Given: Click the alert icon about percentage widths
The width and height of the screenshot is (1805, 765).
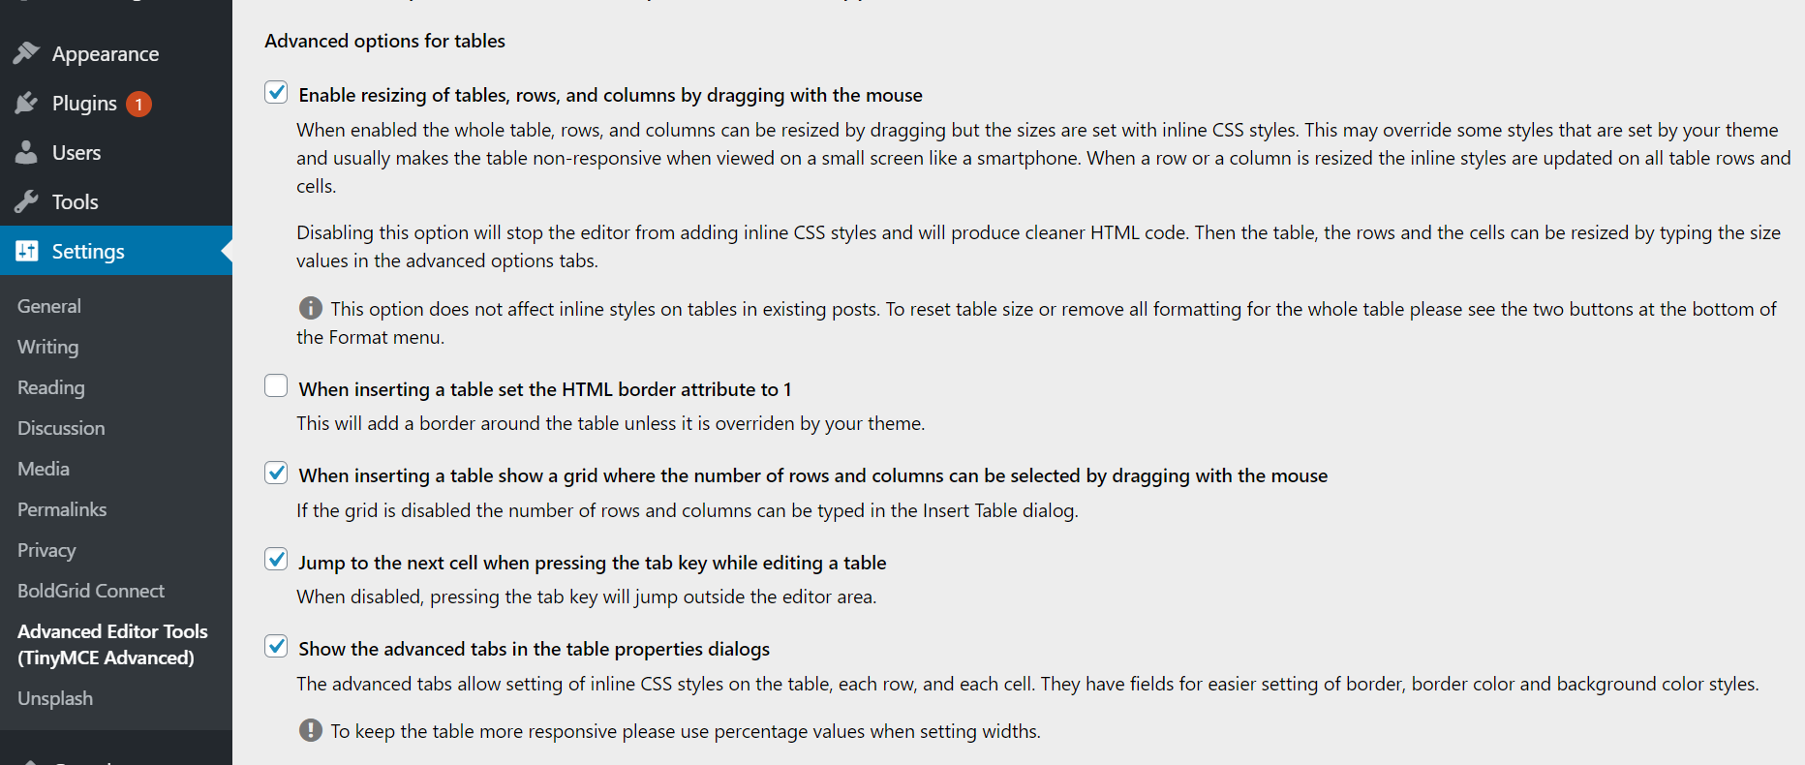Looking at the screenshot, I should tap(310, 730).
